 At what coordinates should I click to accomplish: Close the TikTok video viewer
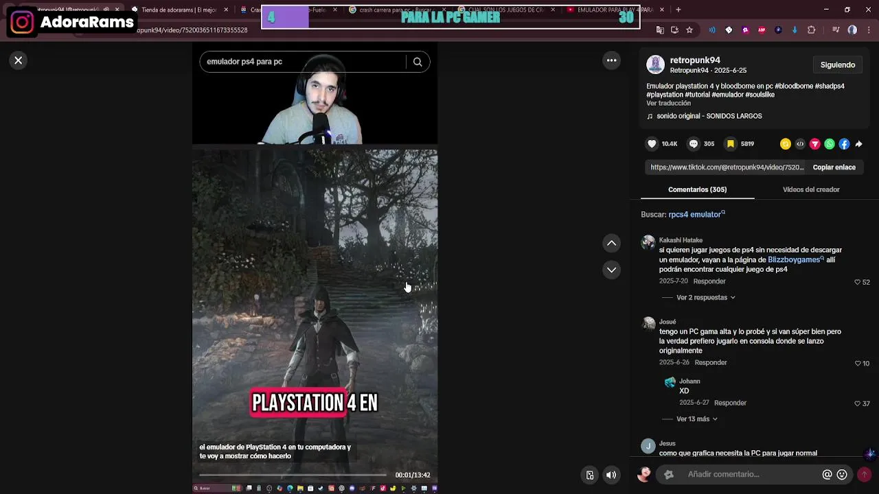pyautogui.click(x=19, y=60)
